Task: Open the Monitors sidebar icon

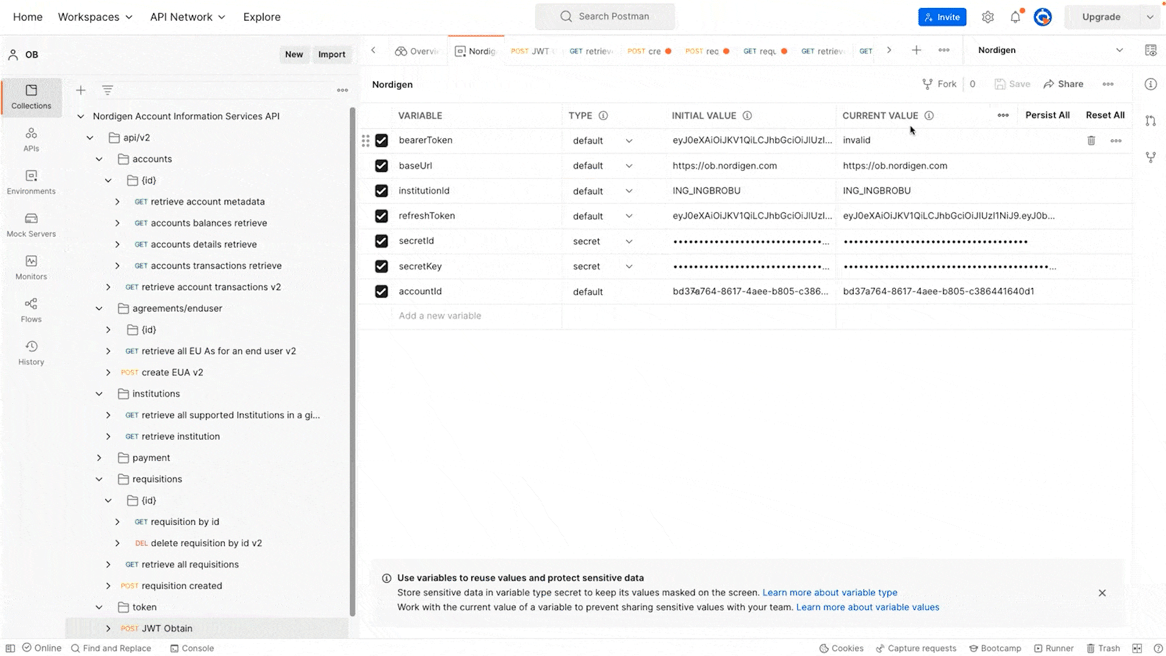Action: point(31,267)
